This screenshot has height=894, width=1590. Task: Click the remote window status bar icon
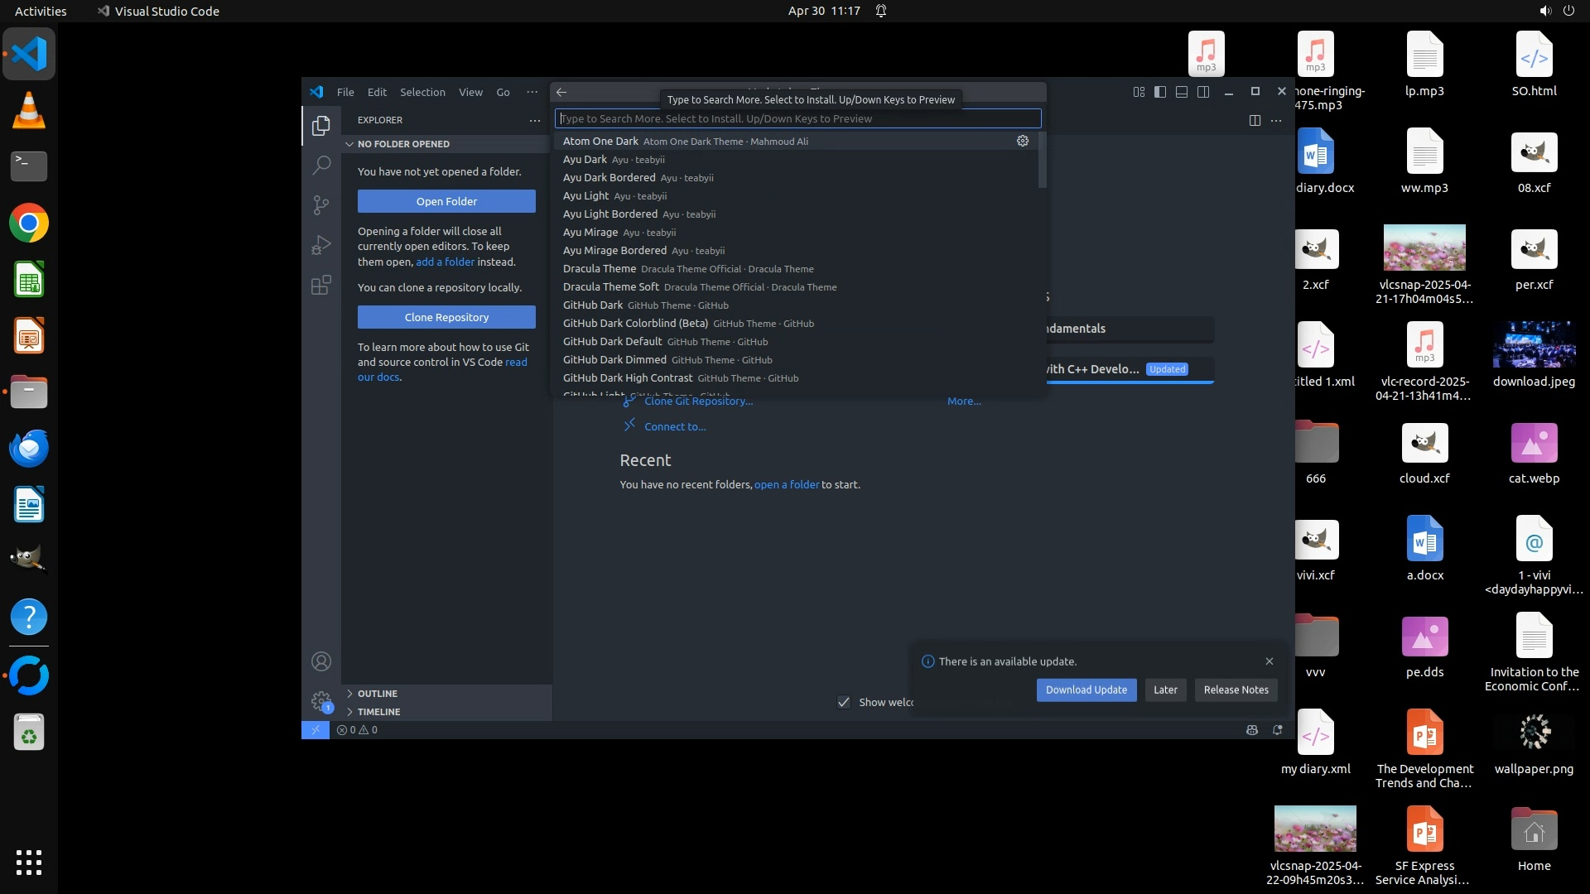(315, 730)
